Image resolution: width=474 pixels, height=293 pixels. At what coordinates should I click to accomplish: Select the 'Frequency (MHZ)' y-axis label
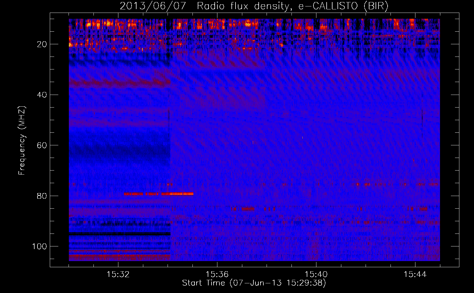pos(22,140)
